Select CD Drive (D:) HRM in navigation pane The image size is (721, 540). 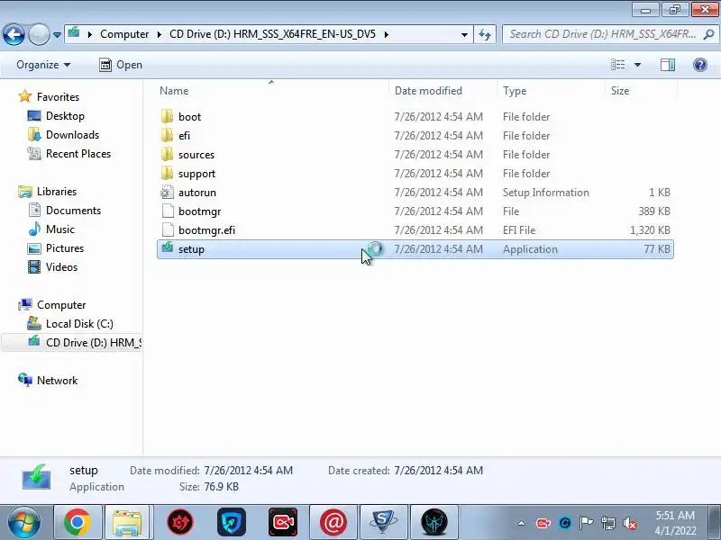click(x=72, y=343)
